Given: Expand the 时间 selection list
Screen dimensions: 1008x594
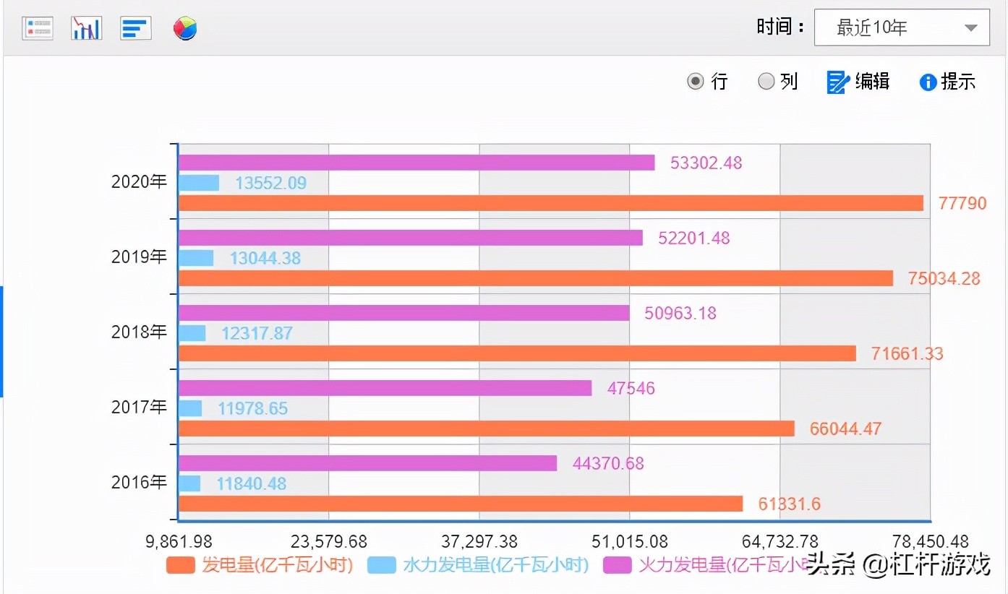Looking at the screenshot, I should [901, 27].
